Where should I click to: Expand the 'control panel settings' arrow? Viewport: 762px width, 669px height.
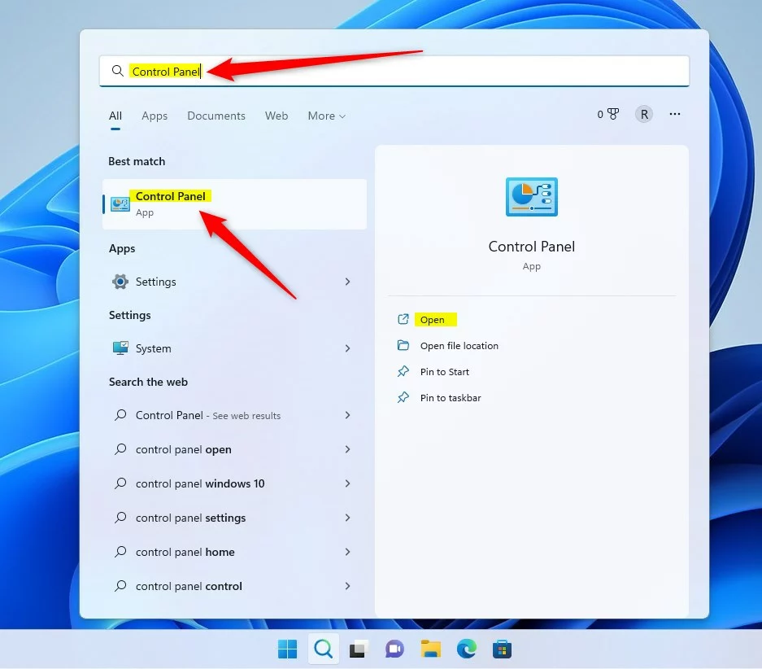(347, 518)
